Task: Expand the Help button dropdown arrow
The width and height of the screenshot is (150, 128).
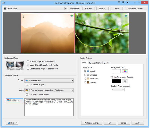Action: 17,123
